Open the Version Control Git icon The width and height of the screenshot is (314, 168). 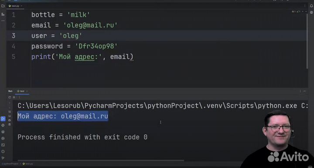pyautogui.click(x=3, y=158)
